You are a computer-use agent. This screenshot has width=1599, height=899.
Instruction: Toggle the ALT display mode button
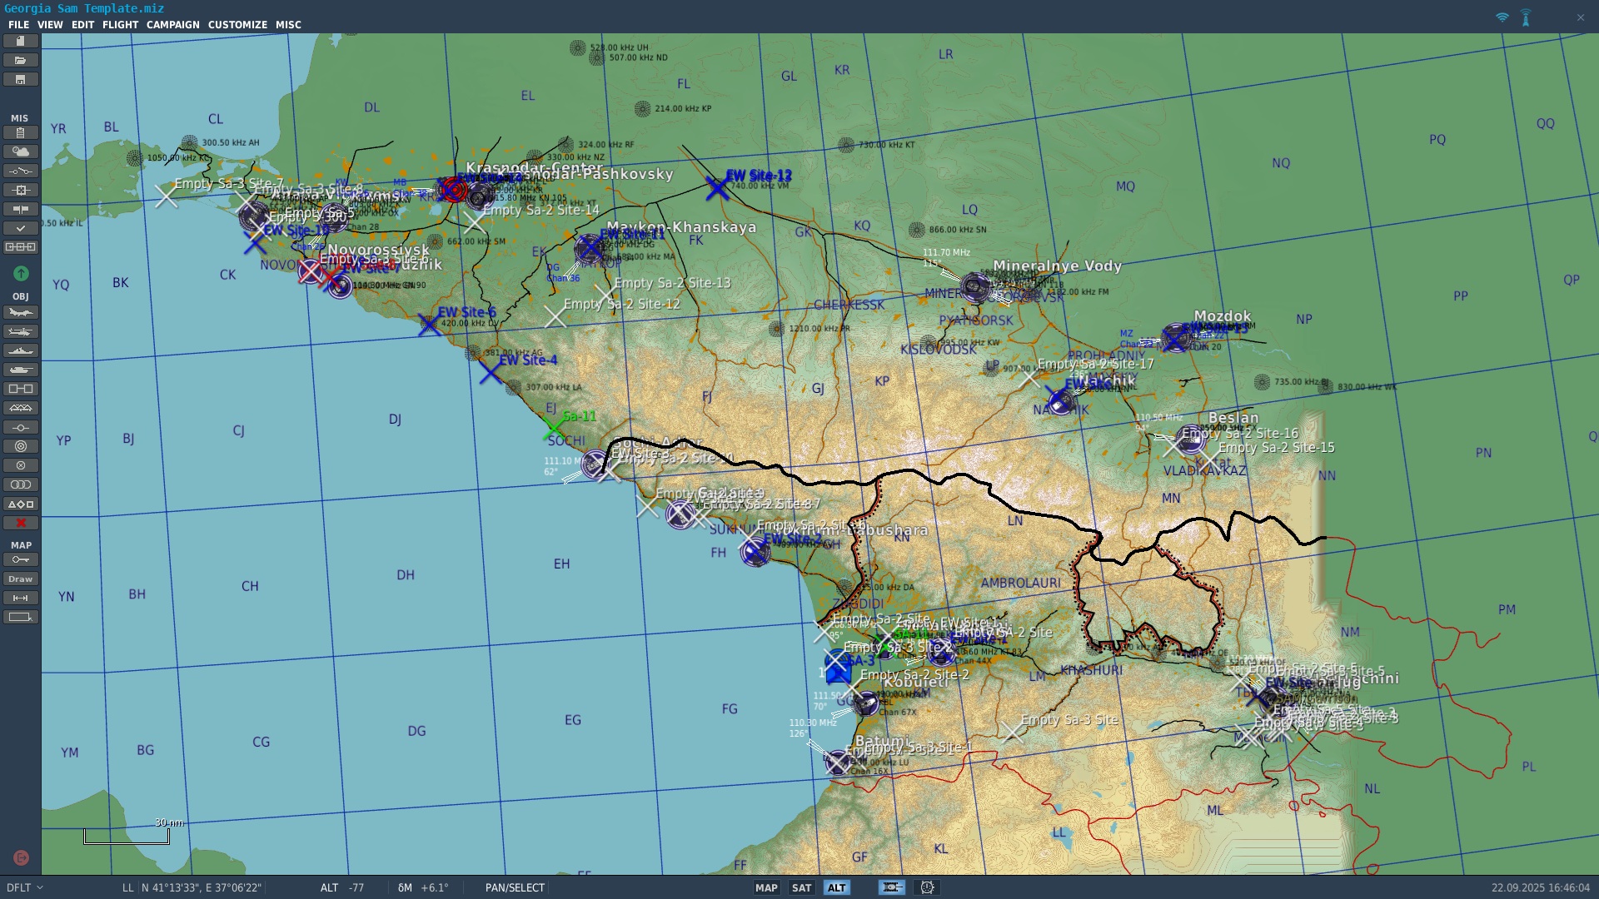838,887
